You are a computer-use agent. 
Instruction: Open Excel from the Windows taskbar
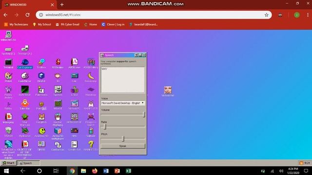click(128, 171)
